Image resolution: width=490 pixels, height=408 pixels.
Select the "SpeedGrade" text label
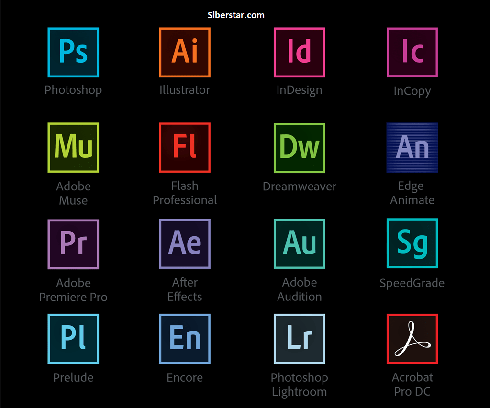pyautogui.click(x=412, y=283)
